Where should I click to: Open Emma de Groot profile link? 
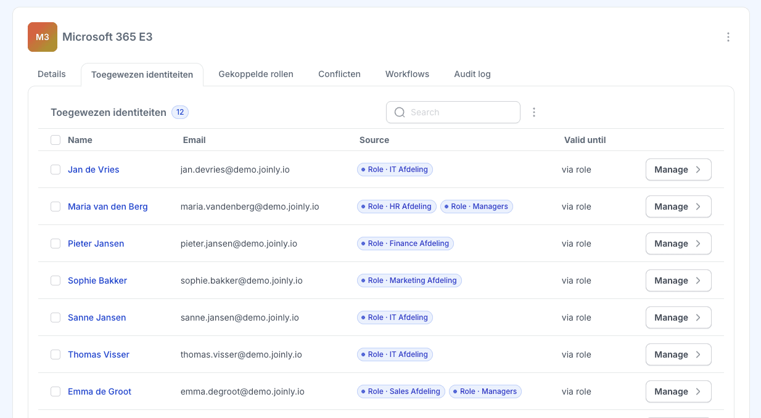[99, 391]
